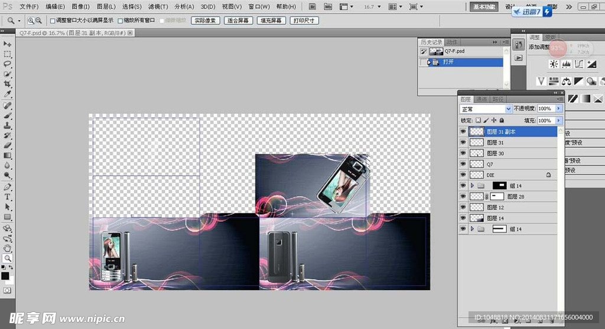Hide the 图层 31 副本 layer

click(x=463, y=132)
